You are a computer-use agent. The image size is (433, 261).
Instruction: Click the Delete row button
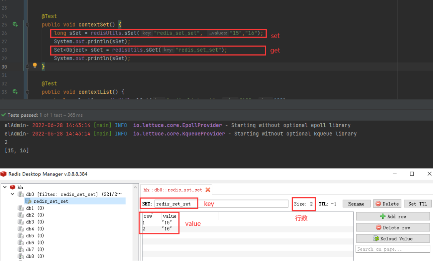(x=393, y=227)
